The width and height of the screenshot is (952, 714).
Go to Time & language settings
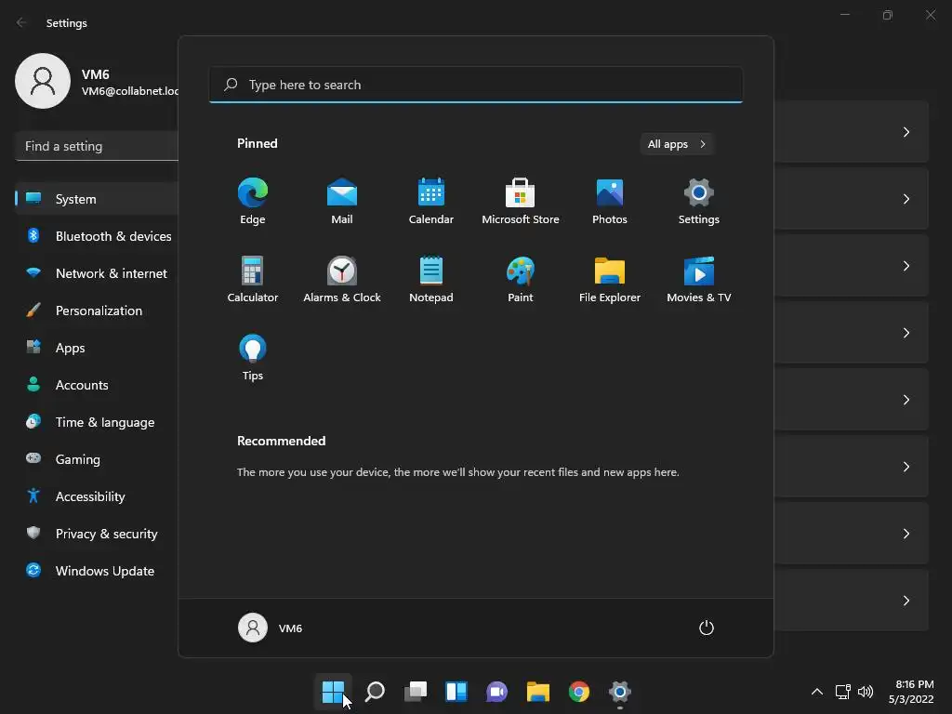pos(96,422)
